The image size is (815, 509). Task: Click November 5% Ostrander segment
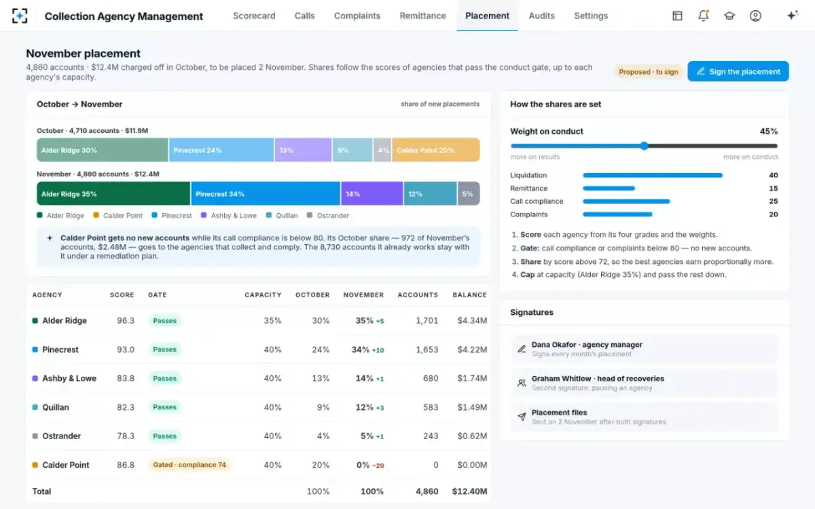469,193
